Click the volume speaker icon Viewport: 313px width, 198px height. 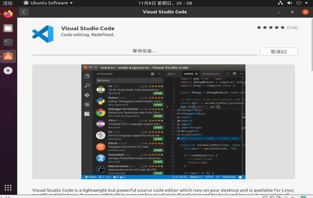[x=289, y=3]
